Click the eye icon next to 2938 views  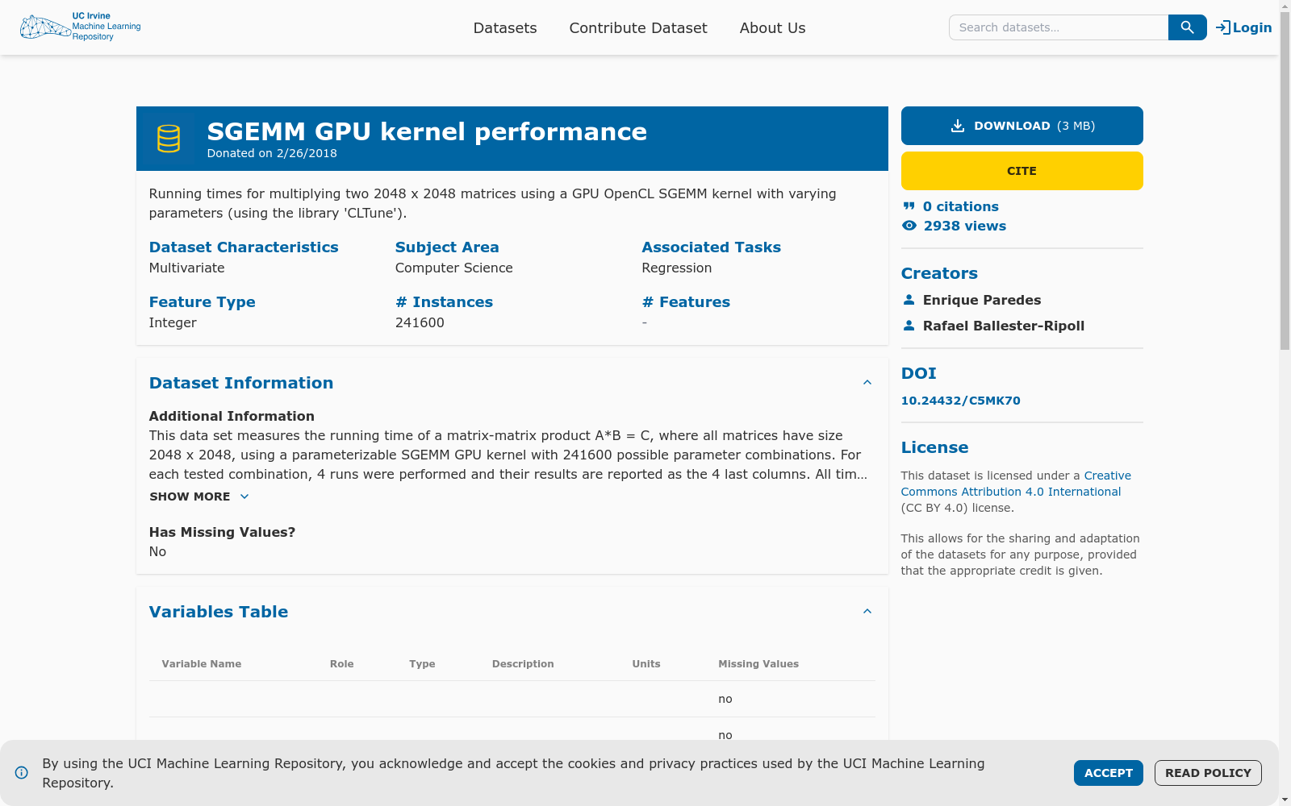[x=909, y=226]
